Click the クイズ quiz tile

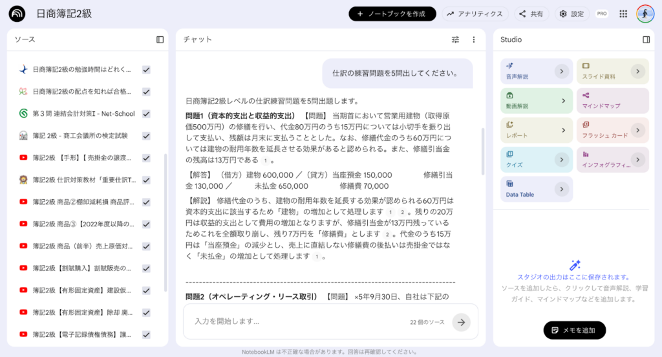tap(536, 160)
